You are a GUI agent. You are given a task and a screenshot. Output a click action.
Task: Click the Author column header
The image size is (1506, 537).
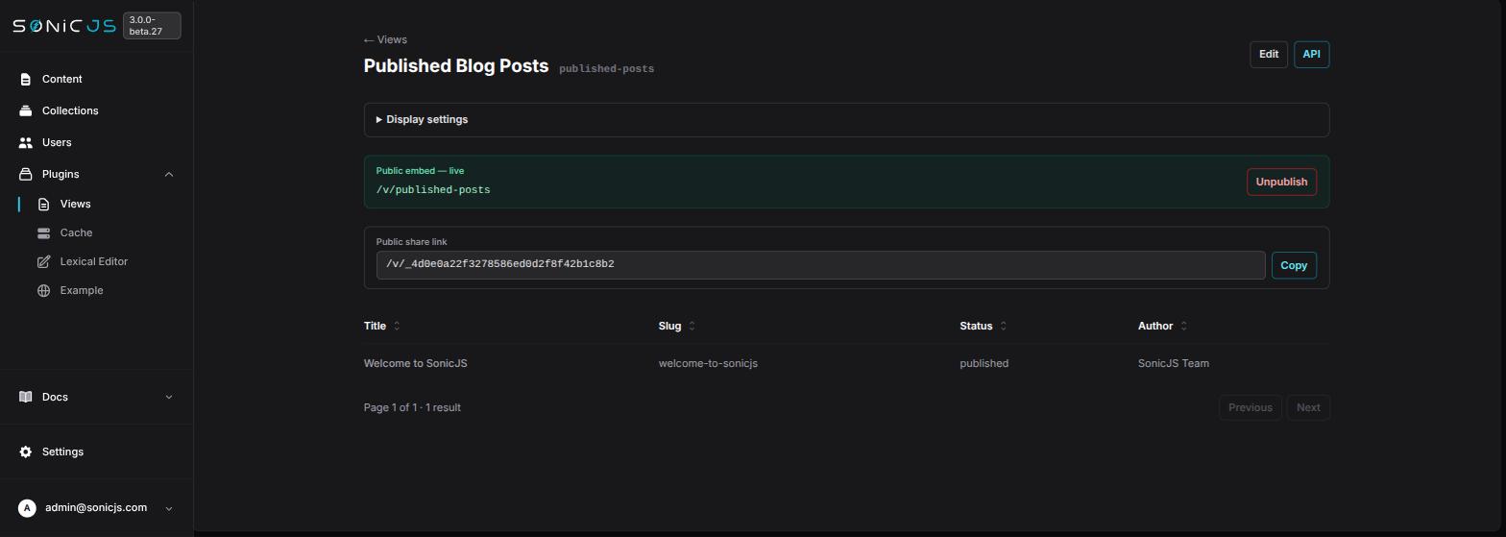[x=1155, y=326]
